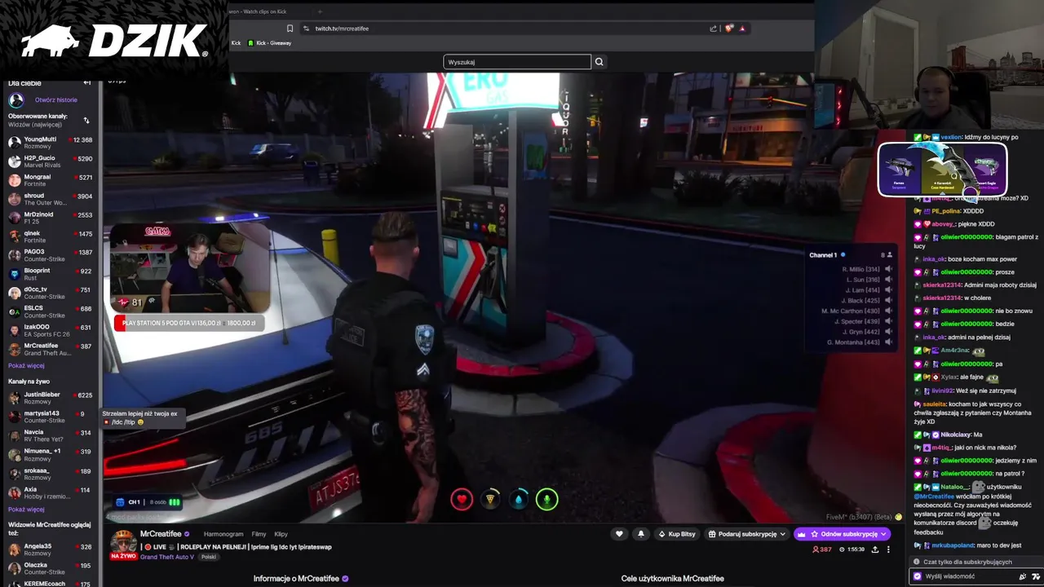Screen dimensions: 1044x587
Task: Open shroud channel in sidebar
Action: [50, 199]
